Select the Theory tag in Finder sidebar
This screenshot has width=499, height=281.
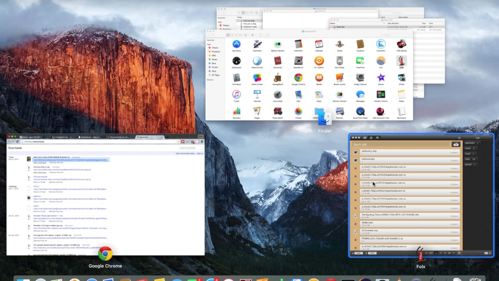(215, 48)
